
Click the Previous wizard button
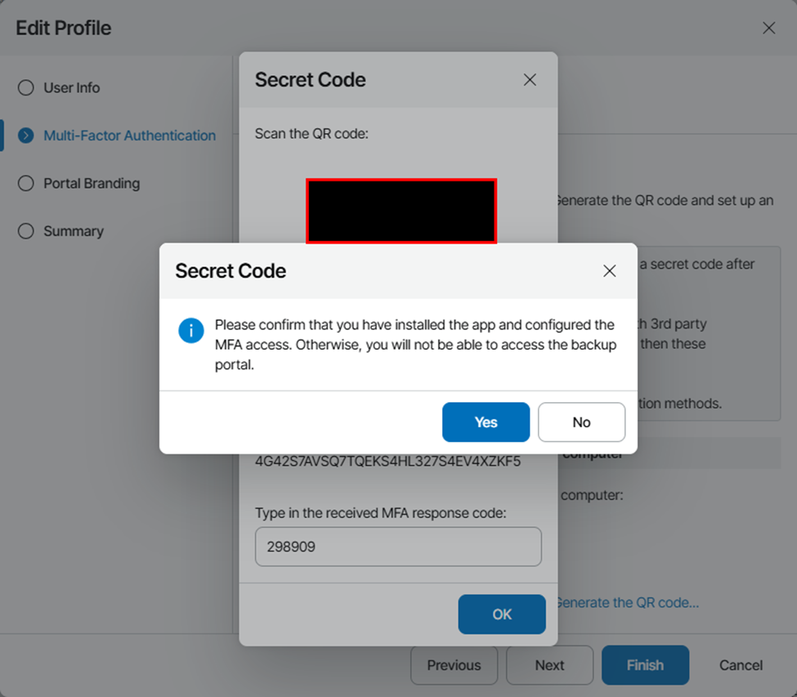click(x=454, y=665)
